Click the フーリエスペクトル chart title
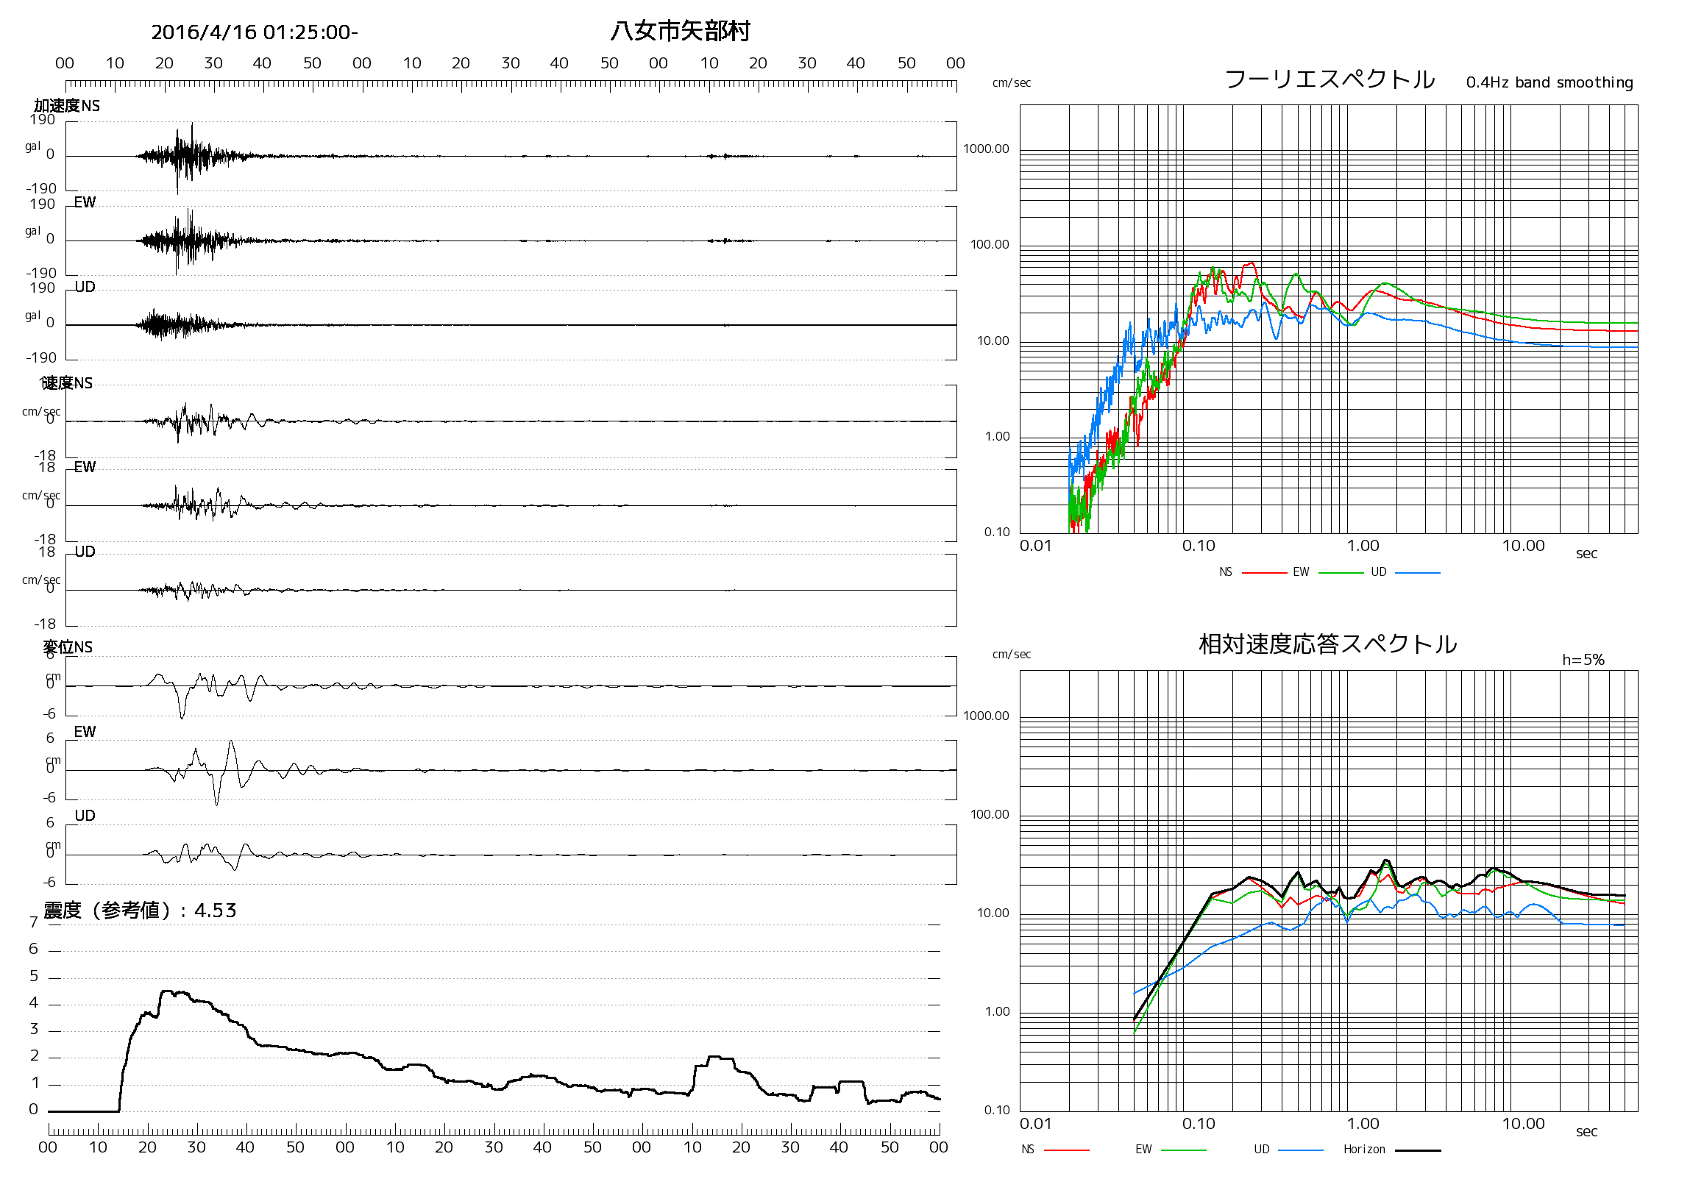This screenshot has height=1204, width=1704. (1330, 79)
